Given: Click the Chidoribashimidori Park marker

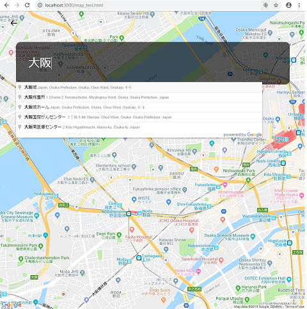Looking at the screenshot, I should click(20, 259).
